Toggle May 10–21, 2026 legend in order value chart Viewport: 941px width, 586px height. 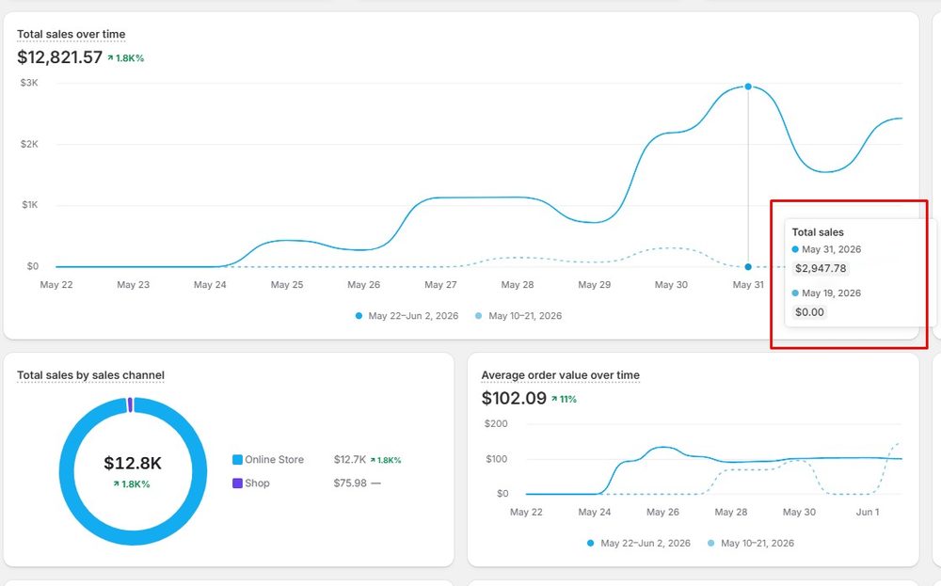(751, 544)
